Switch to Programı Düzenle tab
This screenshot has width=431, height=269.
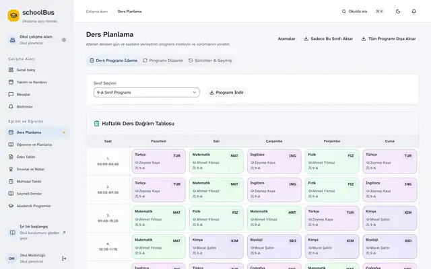coord(163,61)
